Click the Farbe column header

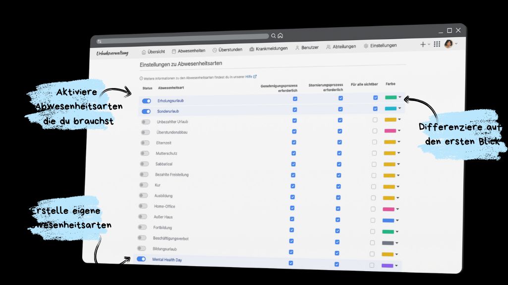pyautogui.click(x=391, y=84)
